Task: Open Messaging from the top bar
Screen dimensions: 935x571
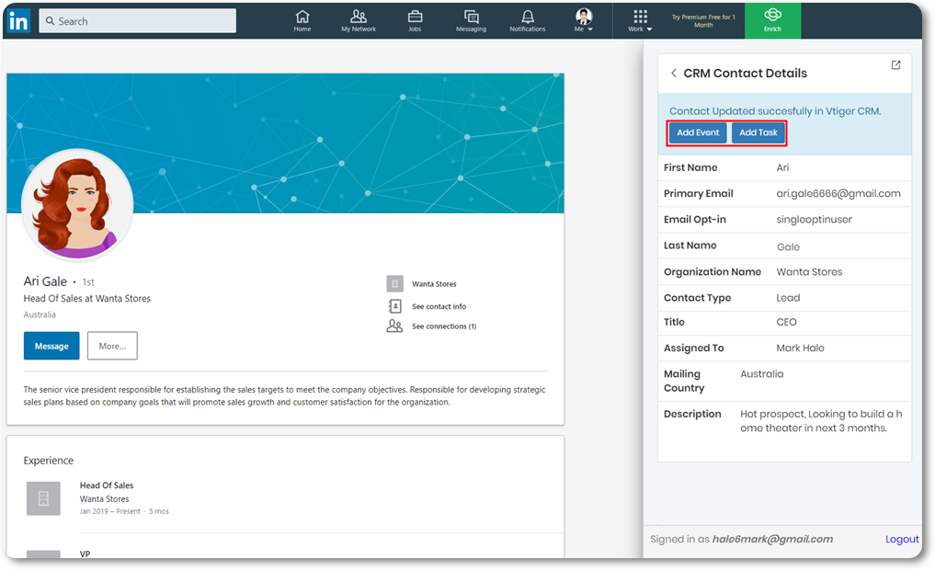Action: pos(471,20)
